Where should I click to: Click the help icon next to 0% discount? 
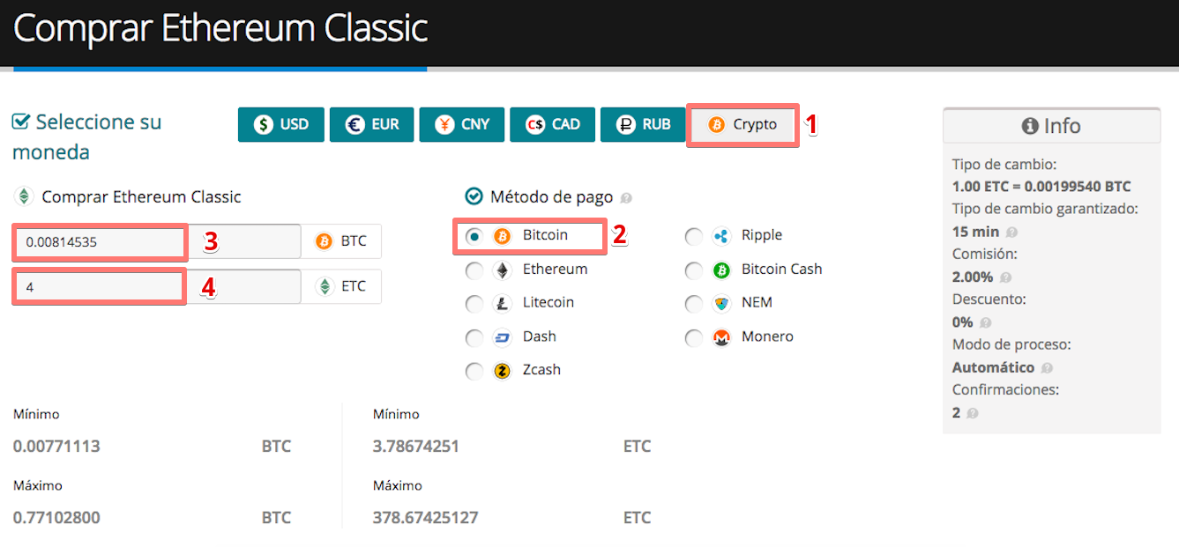[984, 323]
